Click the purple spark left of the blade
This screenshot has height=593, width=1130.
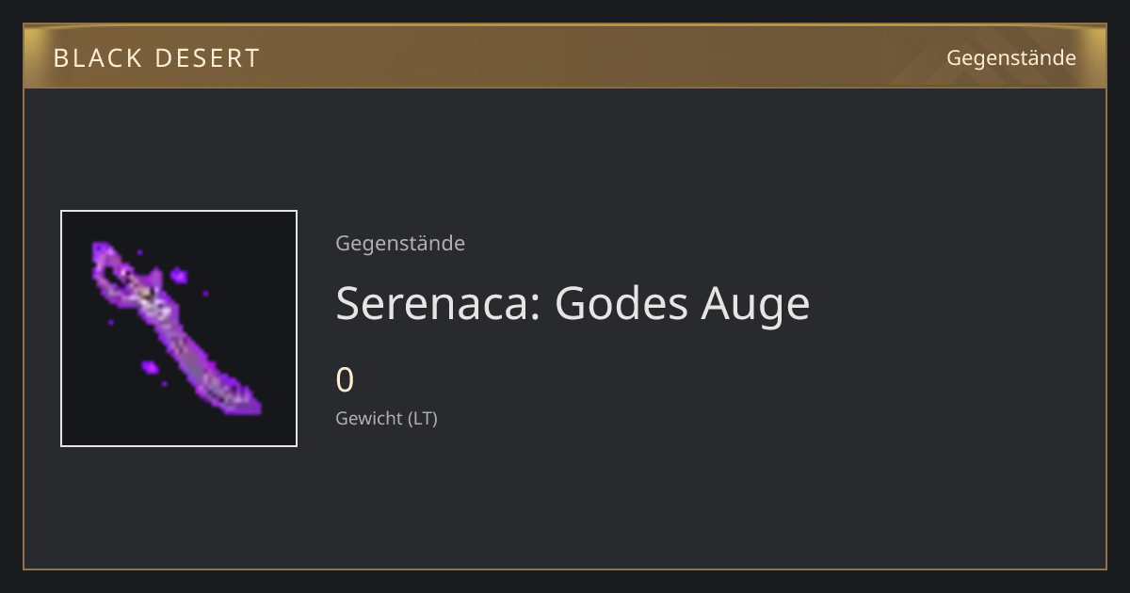149,366
